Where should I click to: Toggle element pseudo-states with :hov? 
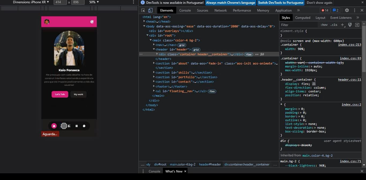324,25
